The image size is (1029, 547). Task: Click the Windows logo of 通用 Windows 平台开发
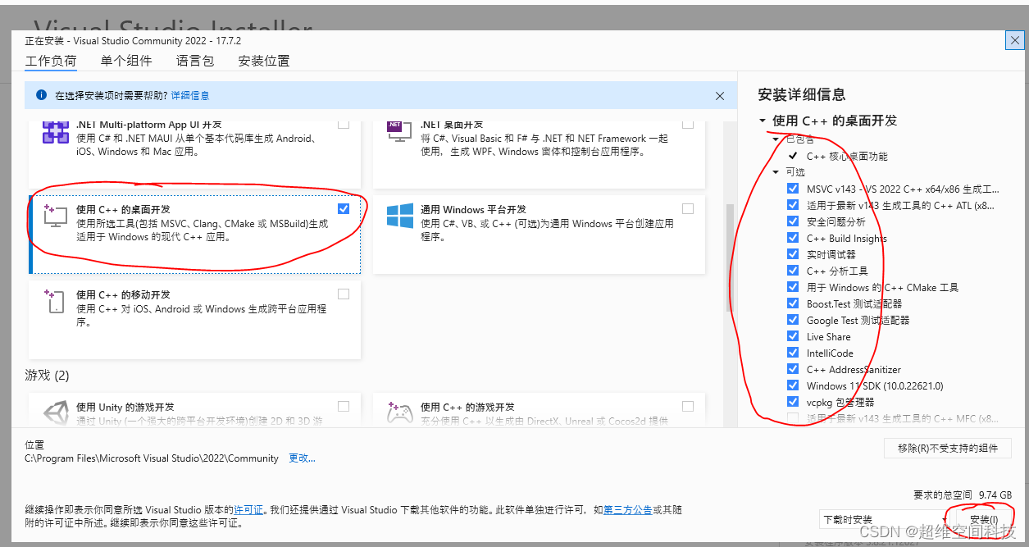pyautogui.click(x=400, y=216)
